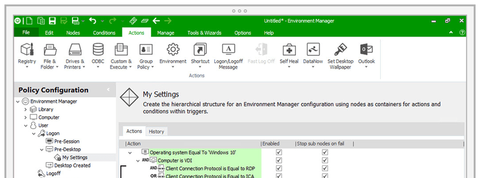
Task: Click the Save As quick access icon
Action: [x=75, y=21]
